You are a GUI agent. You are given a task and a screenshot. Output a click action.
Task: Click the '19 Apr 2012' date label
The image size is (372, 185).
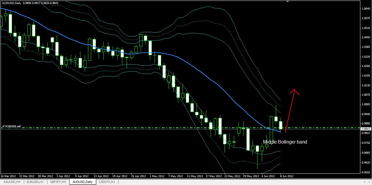pos(120,176)
